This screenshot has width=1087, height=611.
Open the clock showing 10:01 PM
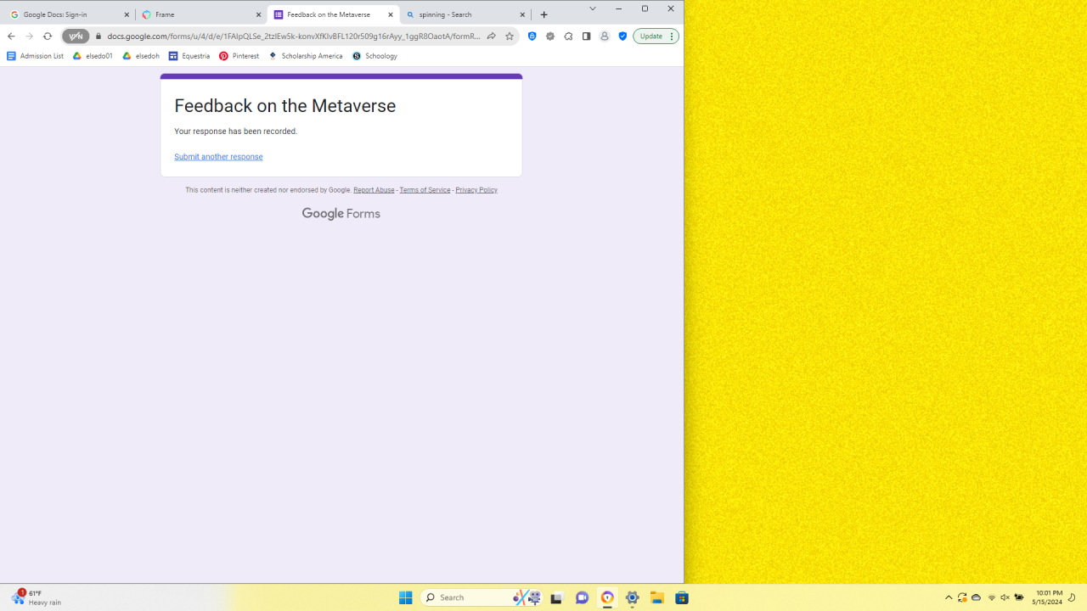1047,597
